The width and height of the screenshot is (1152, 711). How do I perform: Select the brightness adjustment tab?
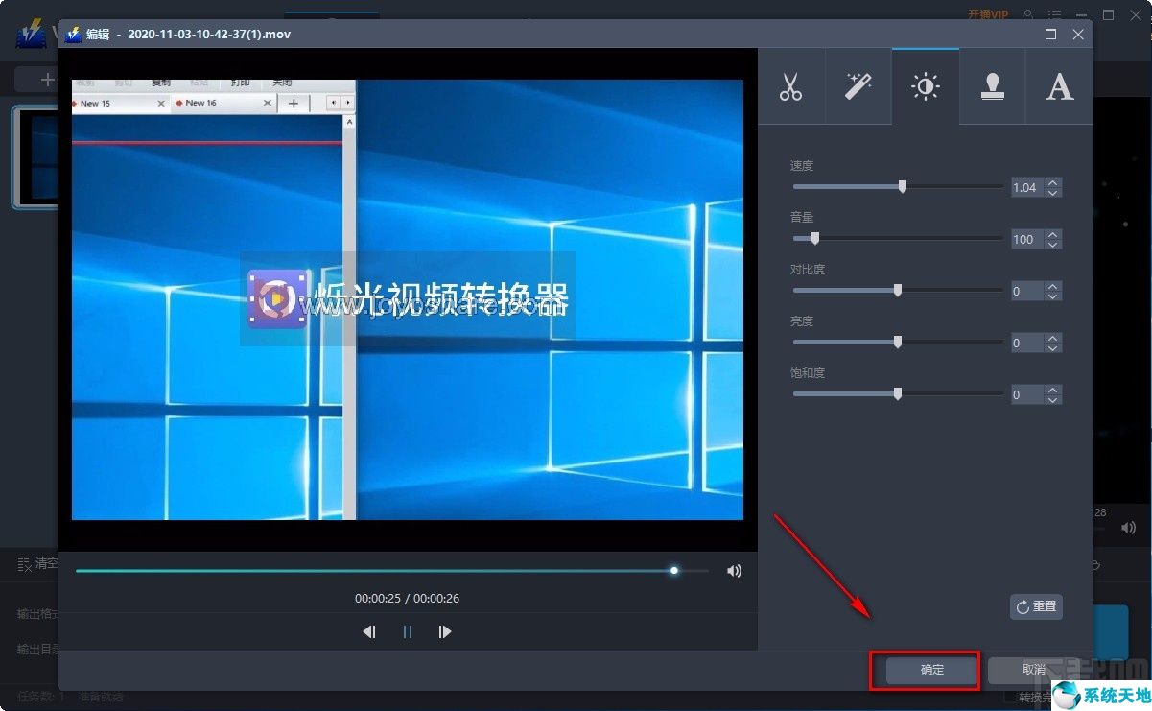[925, 86]
